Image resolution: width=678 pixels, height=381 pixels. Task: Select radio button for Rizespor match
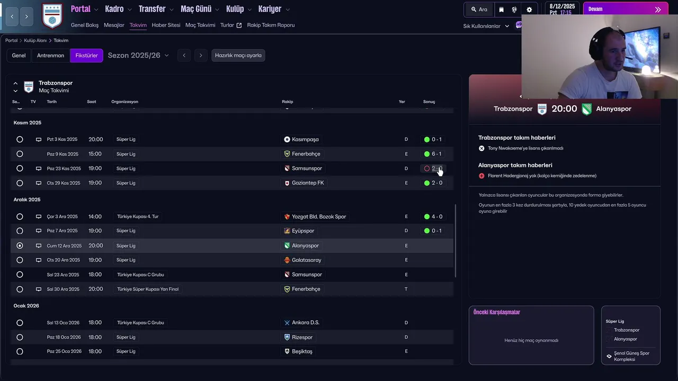(x=20, y=337)
